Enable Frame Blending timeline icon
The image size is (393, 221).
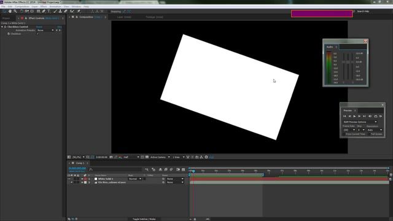coord(166,169)
